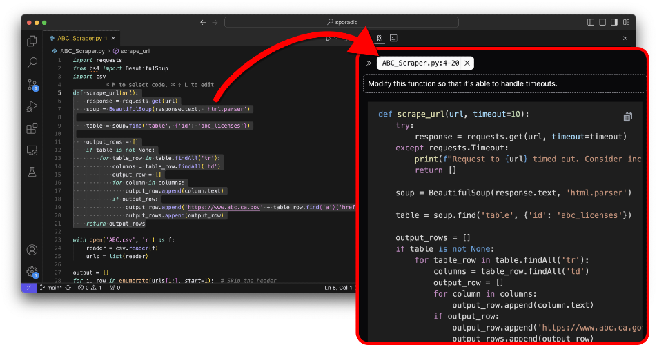Toggle the bottom panel layout button

[602, 22]
